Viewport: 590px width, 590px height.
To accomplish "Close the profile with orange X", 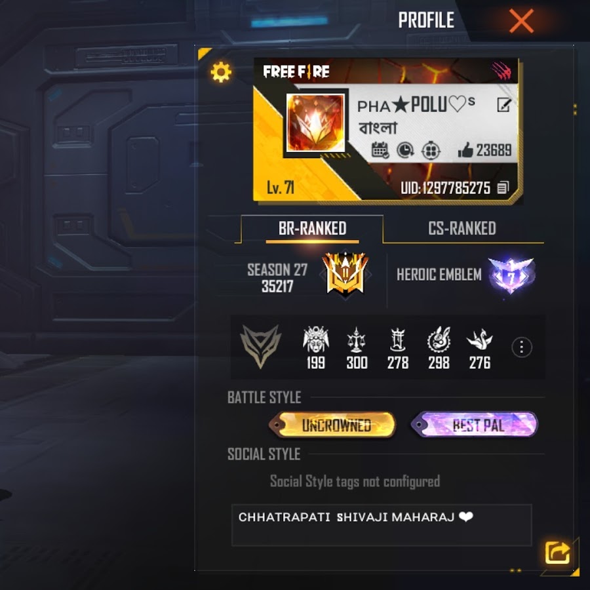I will tap(521, 21).
